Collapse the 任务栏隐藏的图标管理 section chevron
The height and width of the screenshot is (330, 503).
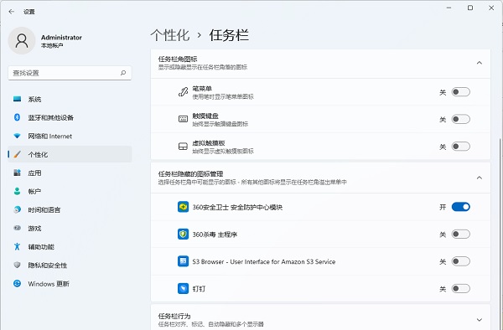point(480,178)
